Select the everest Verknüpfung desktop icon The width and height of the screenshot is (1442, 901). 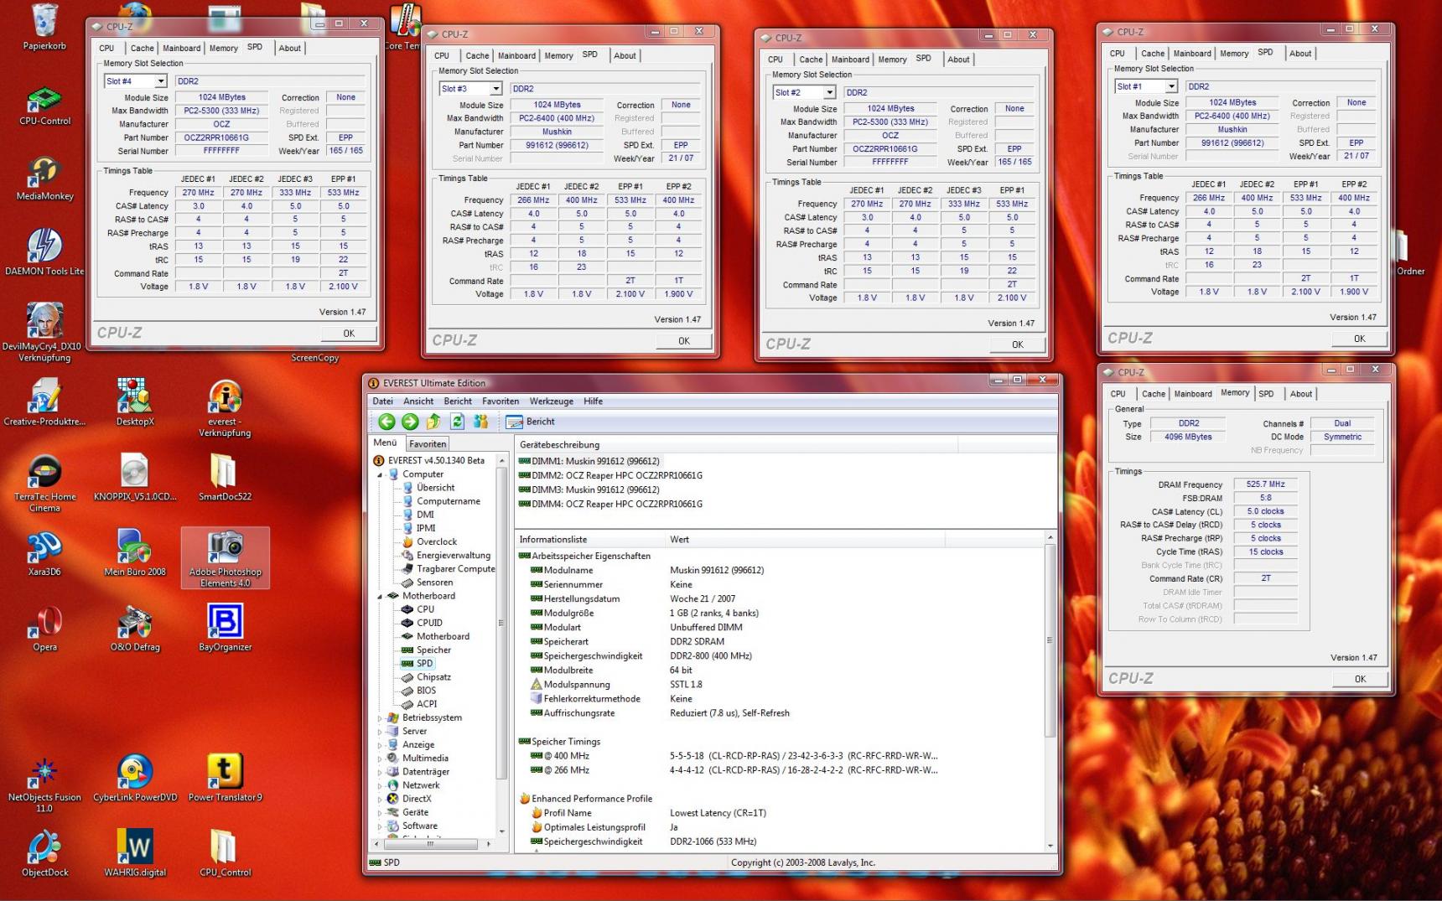pyautogui.click(x=225, y=408)
